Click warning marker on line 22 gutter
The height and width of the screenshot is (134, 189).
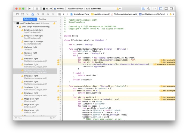[58, 64]
